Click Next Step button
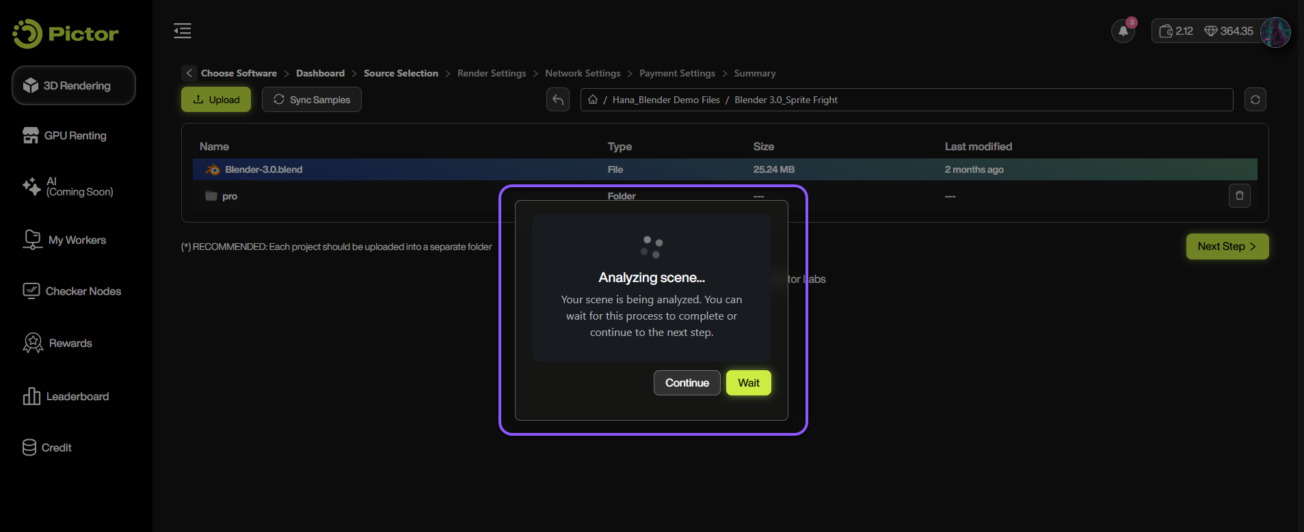 [x=1227, y=247]
